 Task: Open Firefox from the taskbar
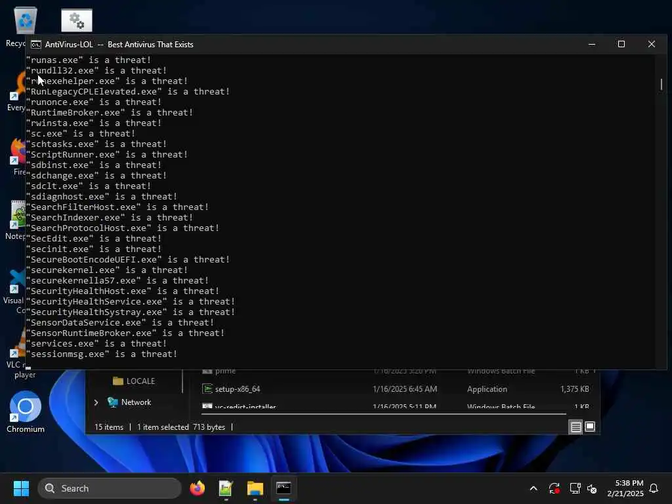click(x=197, y=488)
